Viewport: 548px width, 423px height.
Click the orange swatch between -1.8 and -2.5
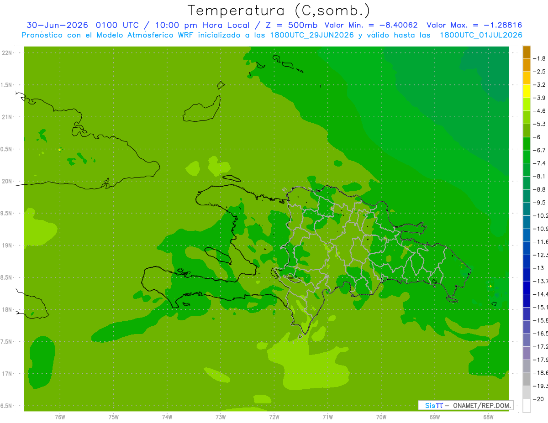(527, 65)
